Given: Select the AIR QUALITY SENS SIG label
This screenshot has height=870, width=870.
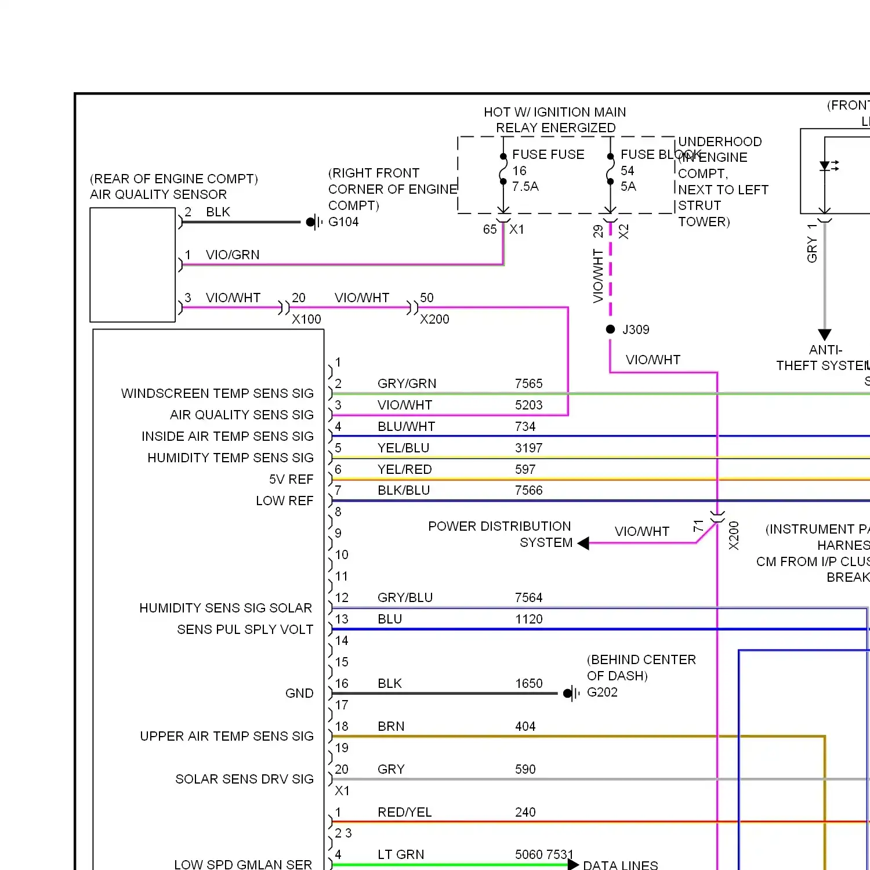Looking at the screenshot, I should (x=242, y=415).
